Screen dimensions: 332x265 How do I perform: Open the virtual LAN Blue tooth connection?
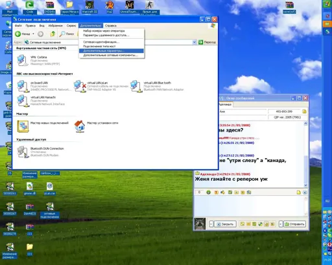[x=136, y=86]
